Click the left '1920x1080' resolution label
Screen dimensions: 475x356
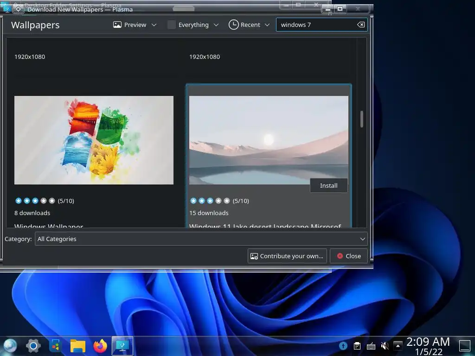(30, 57)
